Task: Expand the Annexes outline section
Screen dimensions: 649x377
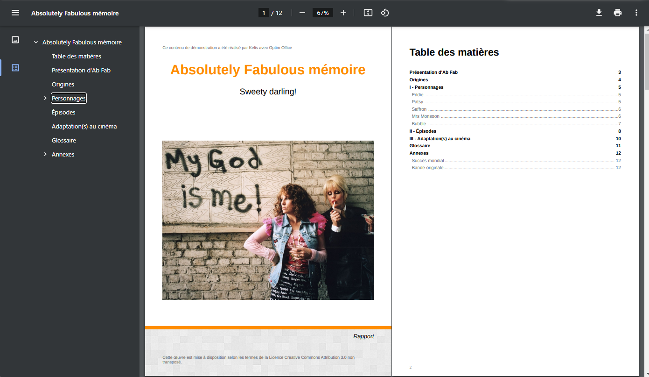Action: click(45, 155)
